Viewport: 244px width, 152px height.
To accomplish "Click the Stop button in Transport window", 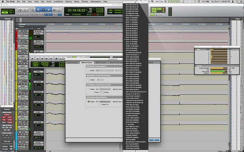I will 56,58.
